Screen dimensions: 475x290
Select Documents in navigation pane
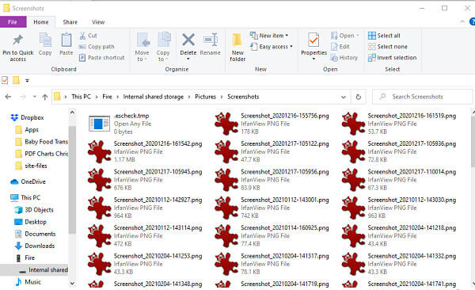(x=40, y=234)
